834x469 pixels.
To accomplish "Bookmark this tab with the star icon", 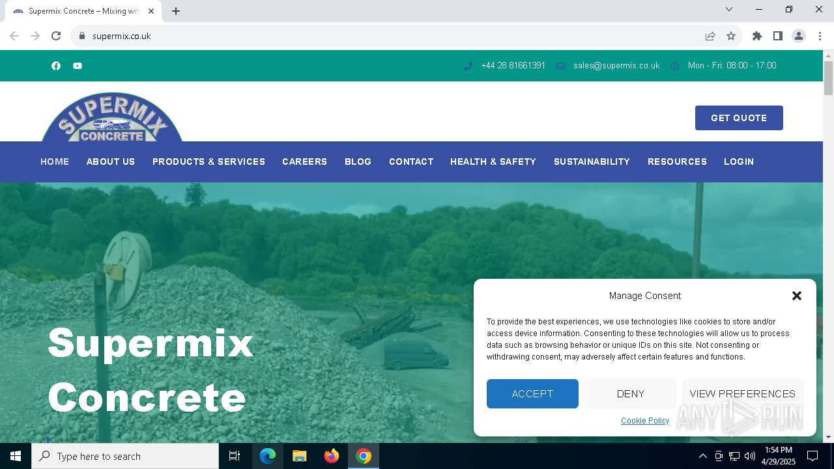I will pyautogui.click(x=731, y=36).
